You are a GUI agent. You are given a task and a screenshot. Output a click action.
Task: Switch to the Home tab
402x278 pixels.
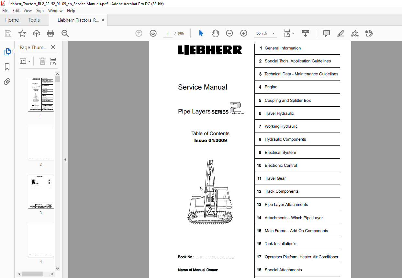pyautogui.click(x=12, y=20)
